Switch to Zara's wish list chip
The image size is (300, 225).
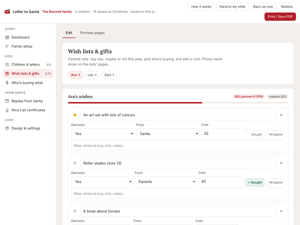tap(109, 75)
